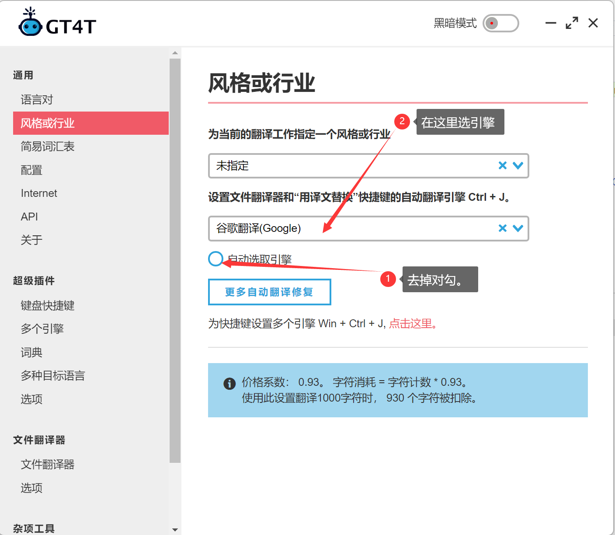Screen dimensions: 615x535
Task: Click the info icon in the price notice
Action: [x=229, y=384]
